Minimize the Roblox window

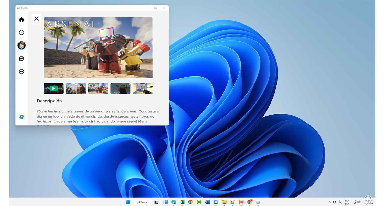(147, 8)
